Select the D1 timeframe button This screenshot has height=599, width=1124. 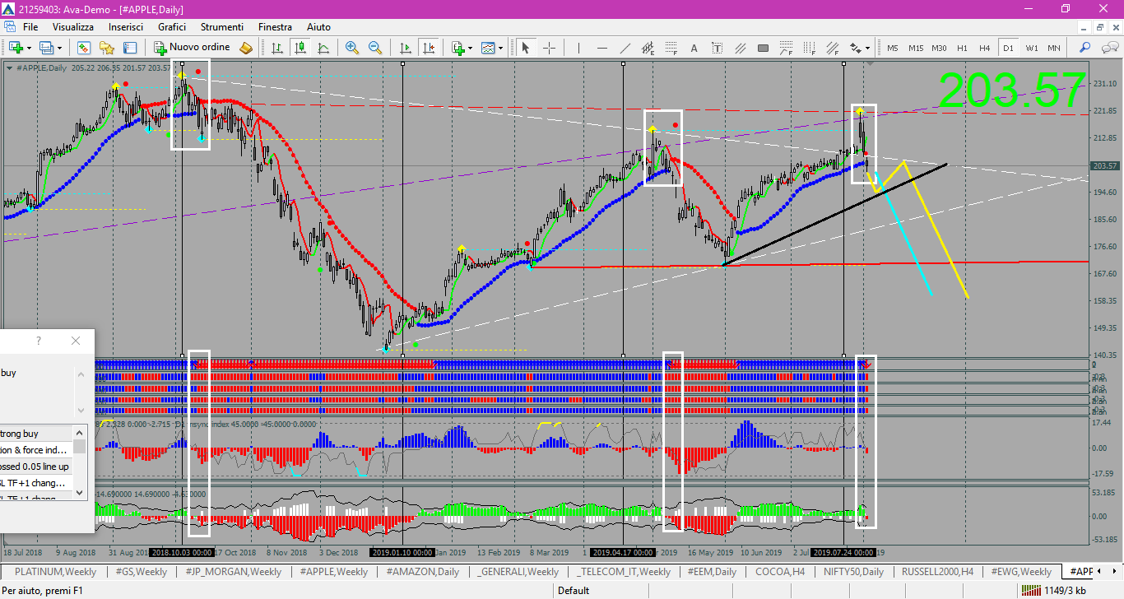coord(1008,48)
